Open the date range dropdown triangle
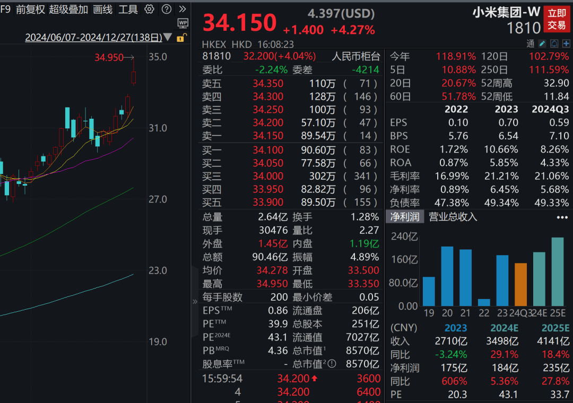 pyautogui.click(x=168, y=37)
